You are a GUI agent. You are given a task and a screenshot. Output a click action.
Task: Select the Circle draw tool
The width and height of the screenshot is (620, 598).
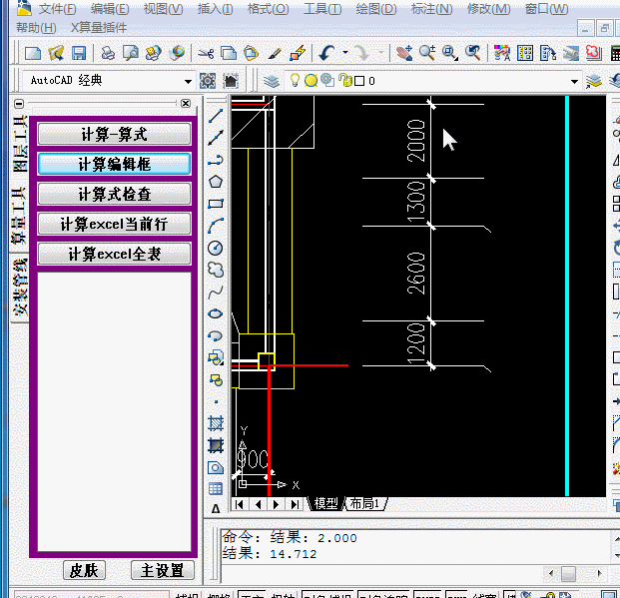[x=216, y=248]
